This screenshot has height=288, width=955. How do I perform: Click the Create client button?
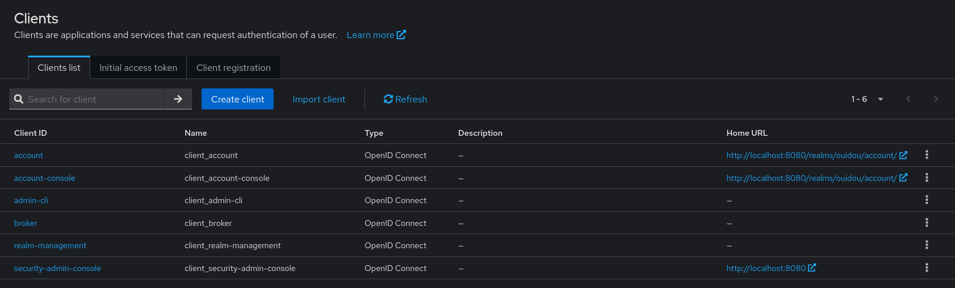click(237, 100)
